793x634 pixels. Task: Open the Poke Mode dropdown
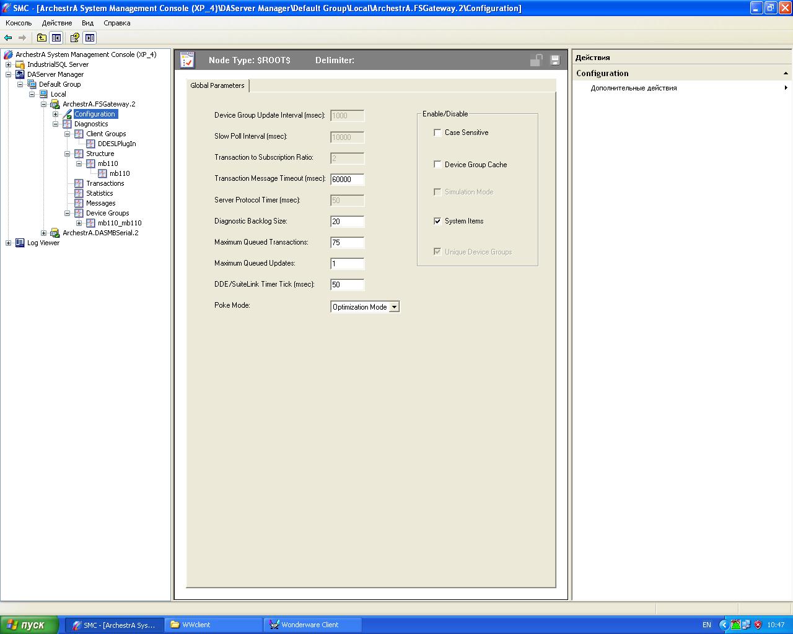pos(394,307)
